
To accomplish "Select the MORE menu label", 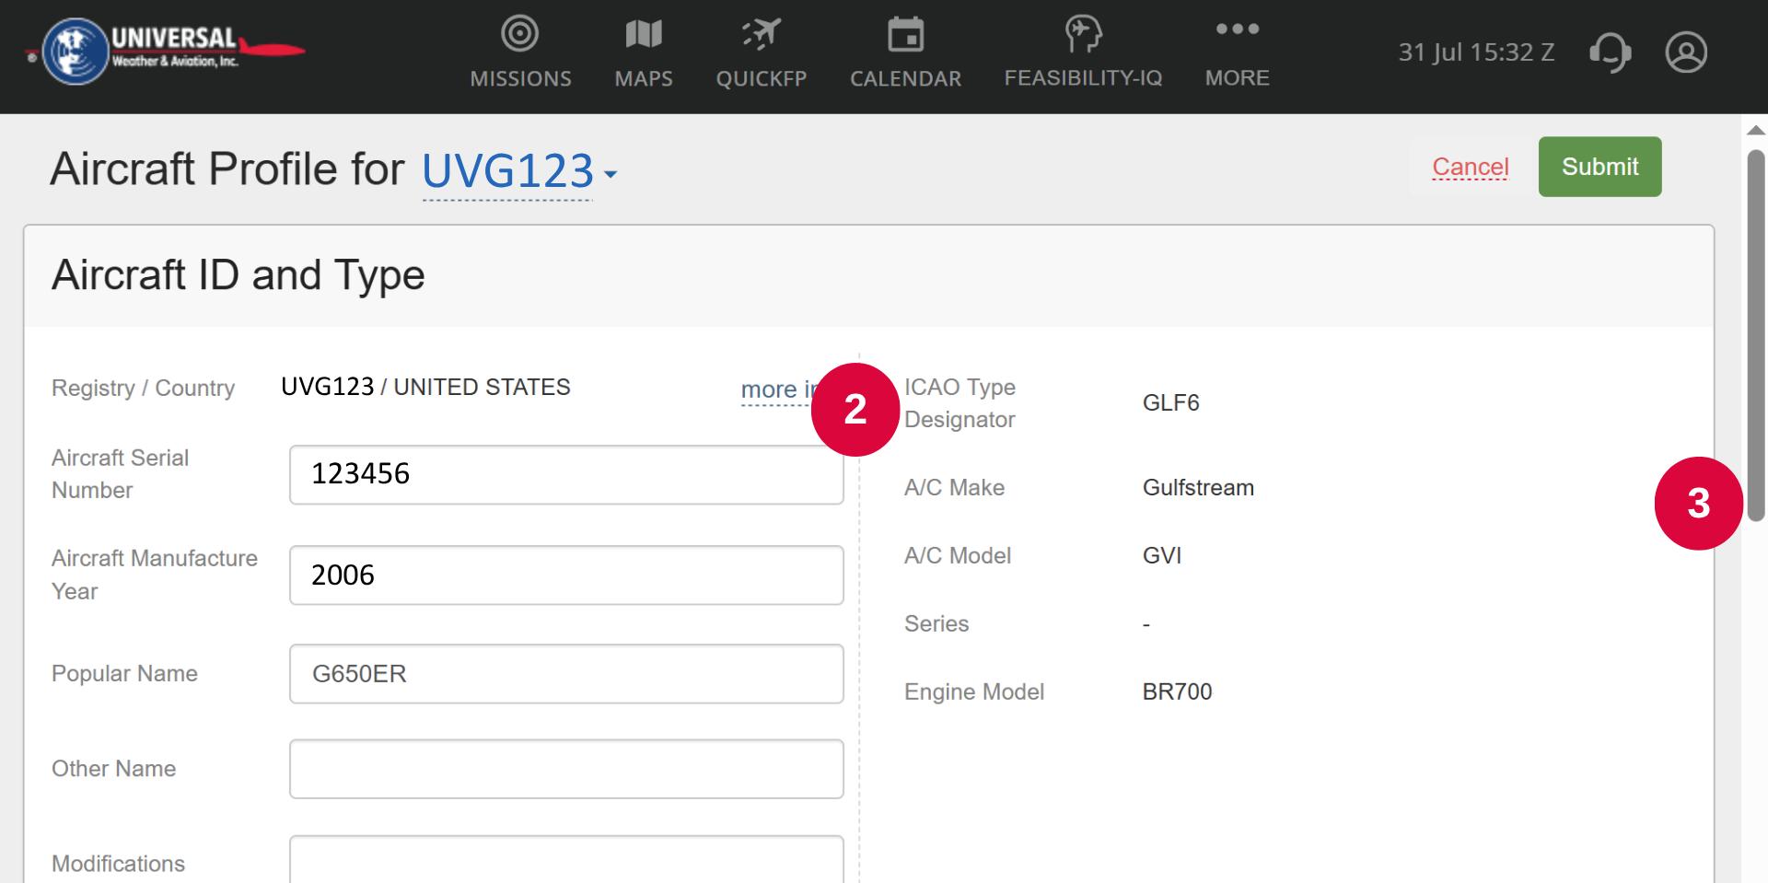I will coord(1237,78).
